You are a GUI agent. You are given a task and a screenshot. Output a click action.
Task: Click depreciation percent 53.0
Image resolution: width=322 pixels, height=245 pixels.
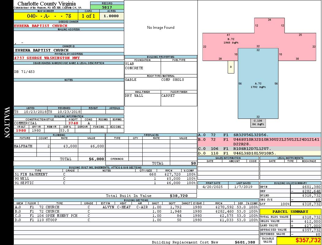[x=65, y=130]
